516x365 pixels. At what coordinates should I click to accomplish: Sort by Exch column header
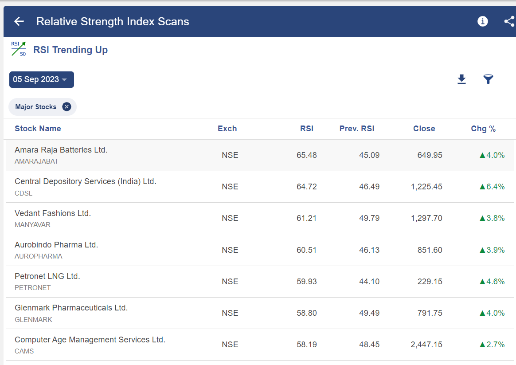[227, 128]
